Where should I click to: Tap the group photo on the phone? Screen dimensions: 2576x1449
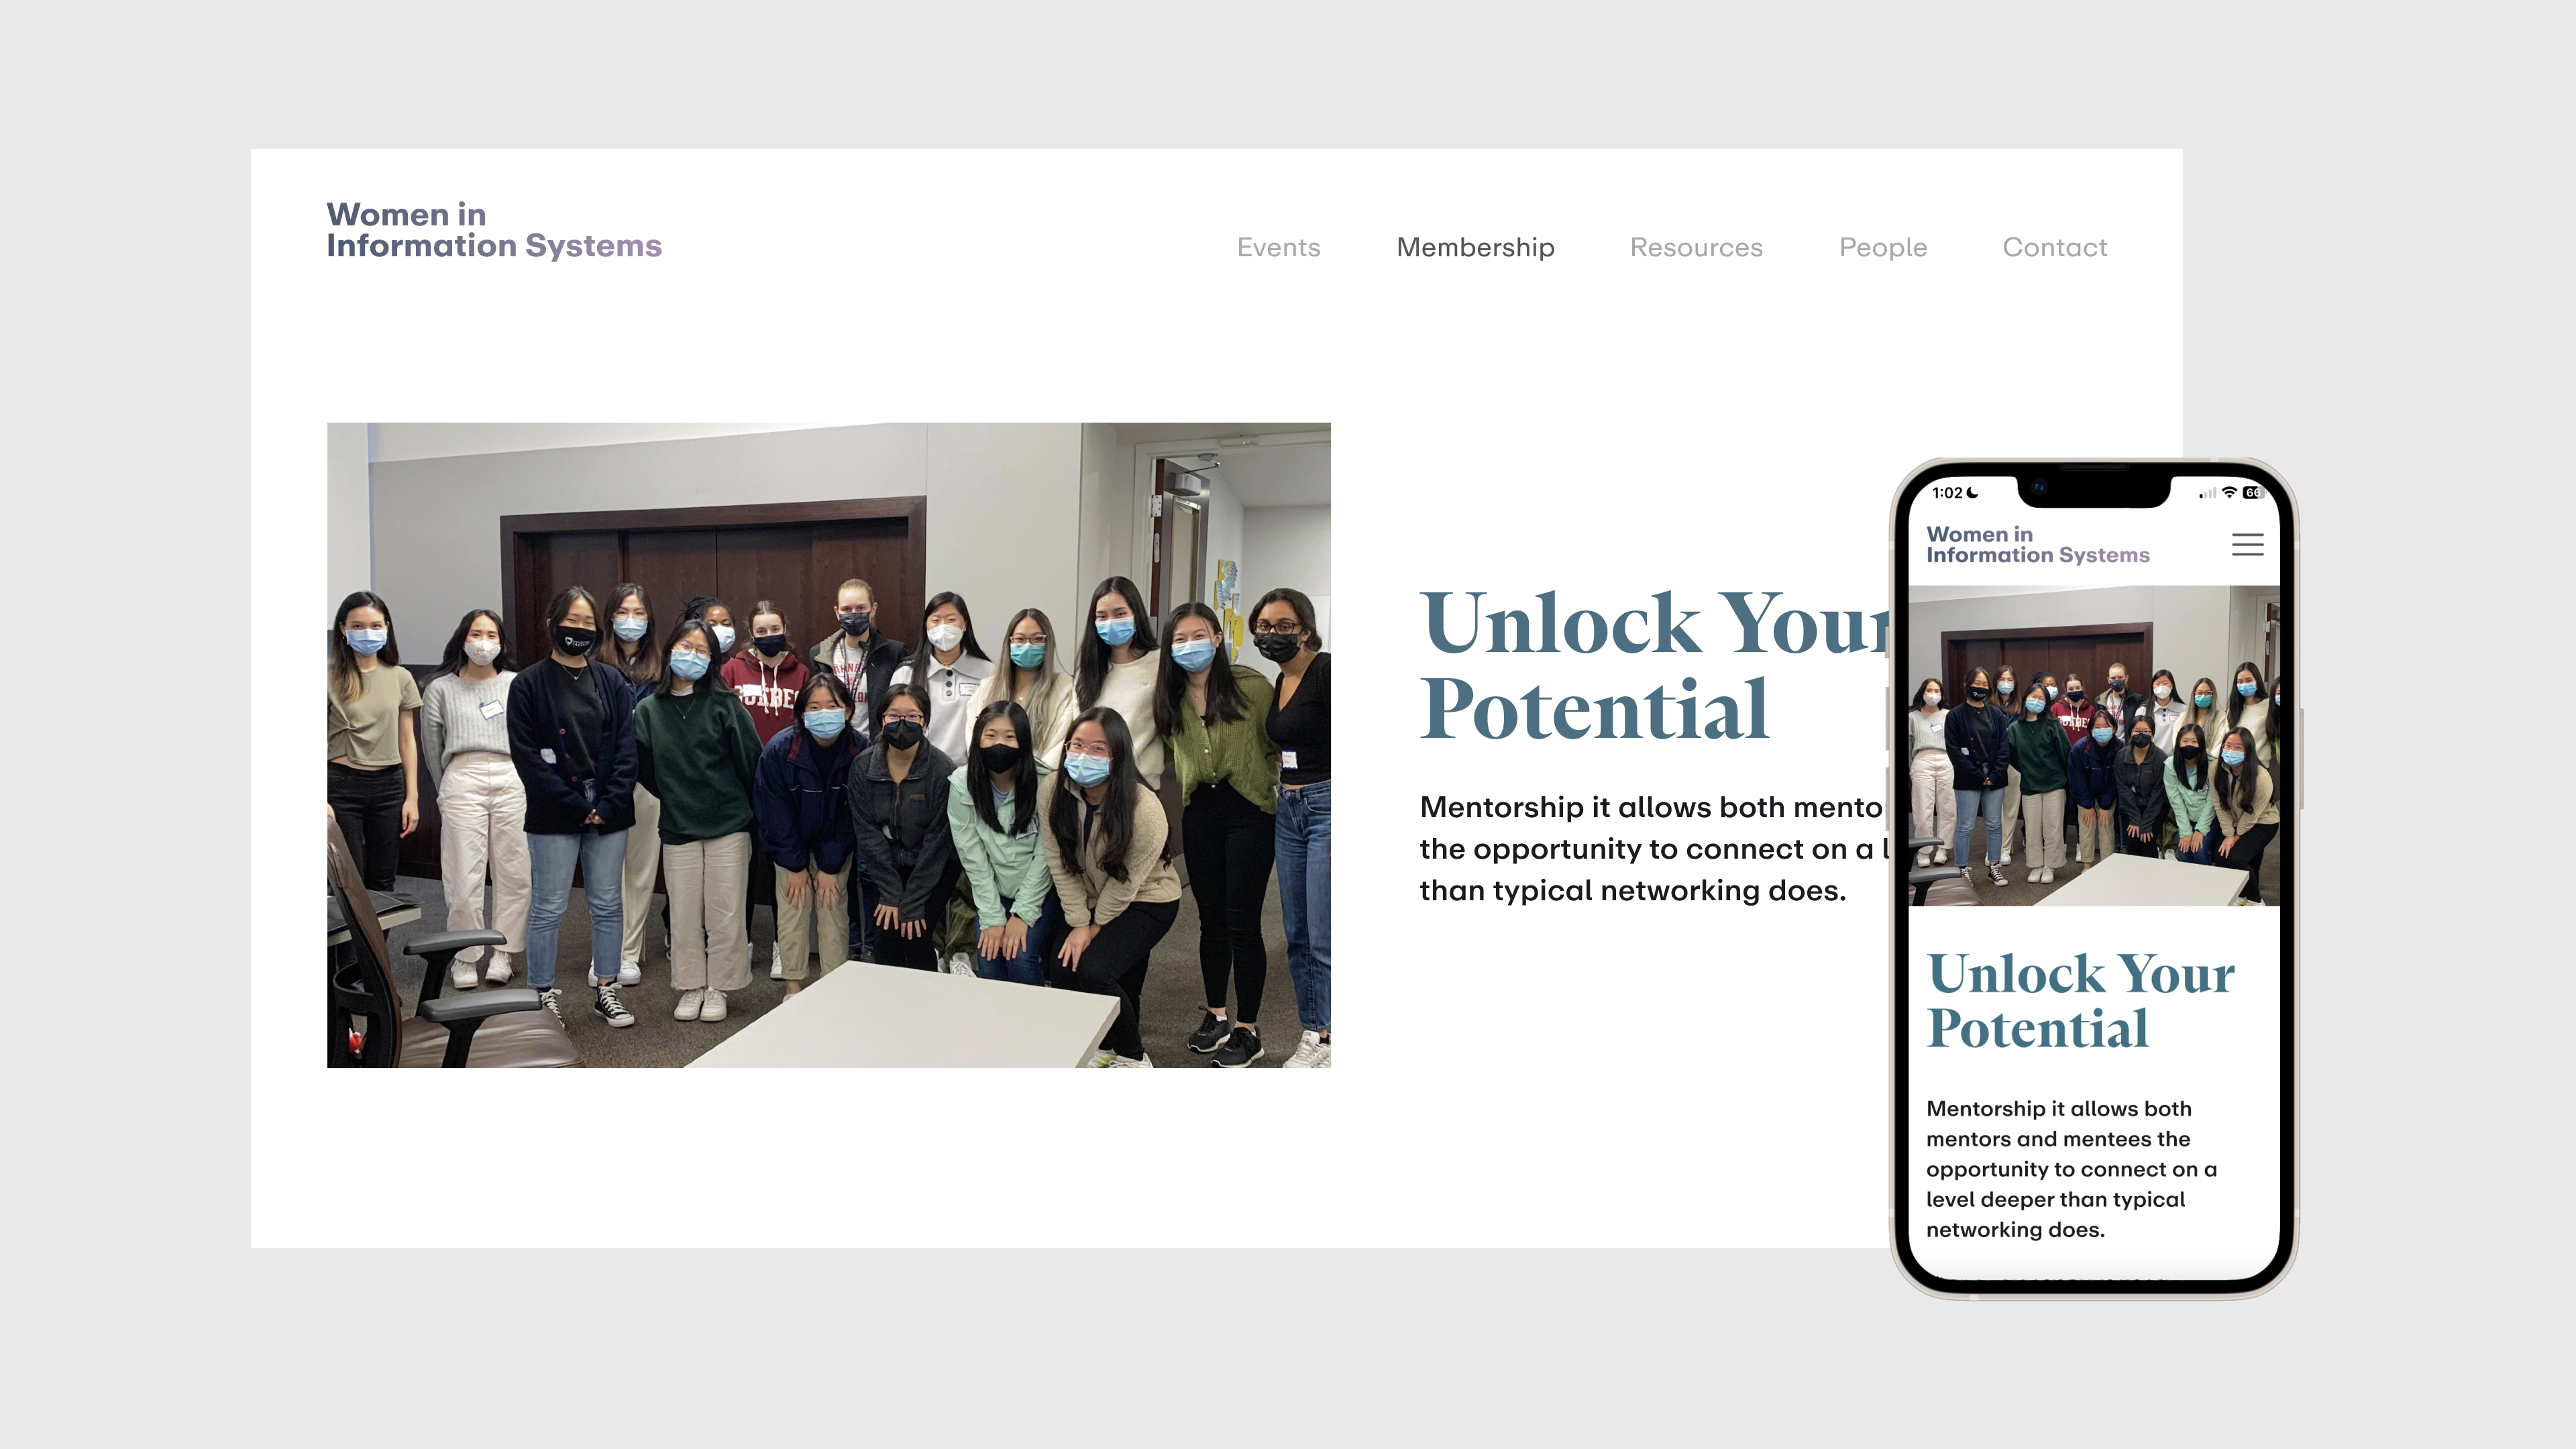coord(2094,746)
